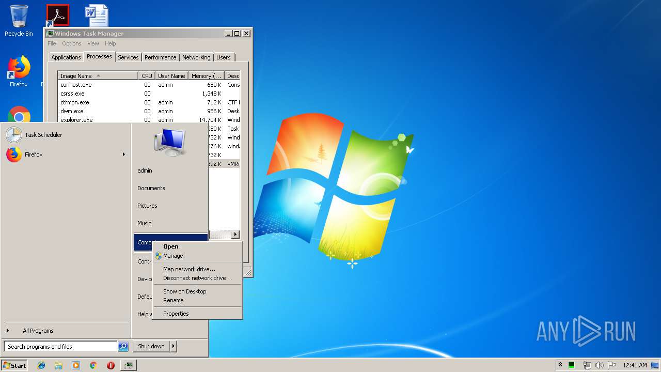Click the network tray icon

[x=587, y=365]
